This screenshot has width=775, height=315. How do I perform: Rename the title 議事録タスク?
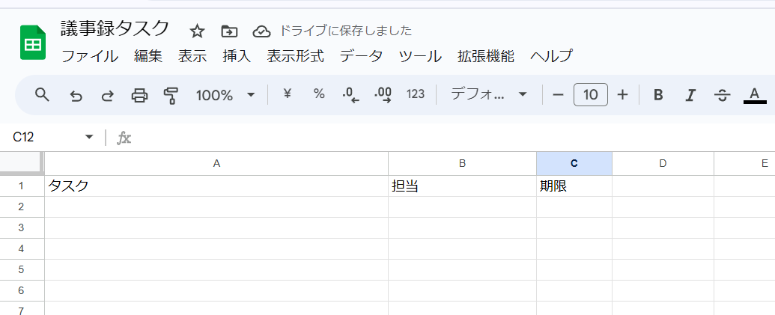click(x=115, y=28)
